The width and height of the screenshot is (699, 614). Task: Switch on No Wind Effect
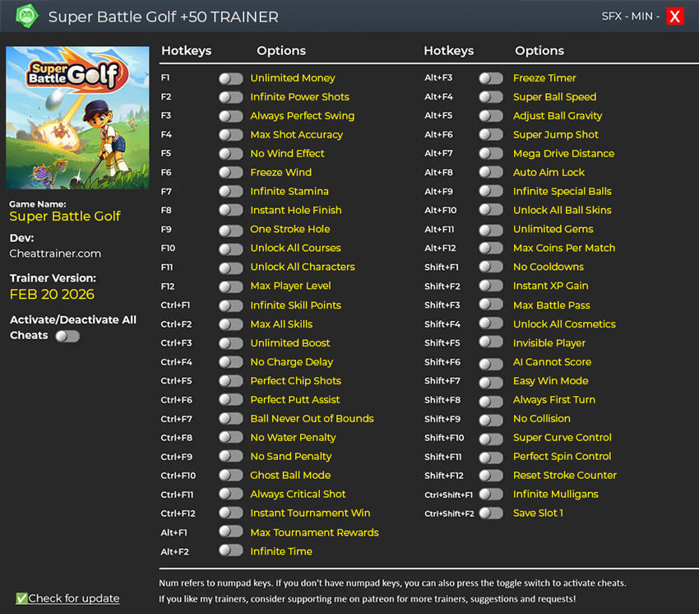tap(230, 154)
